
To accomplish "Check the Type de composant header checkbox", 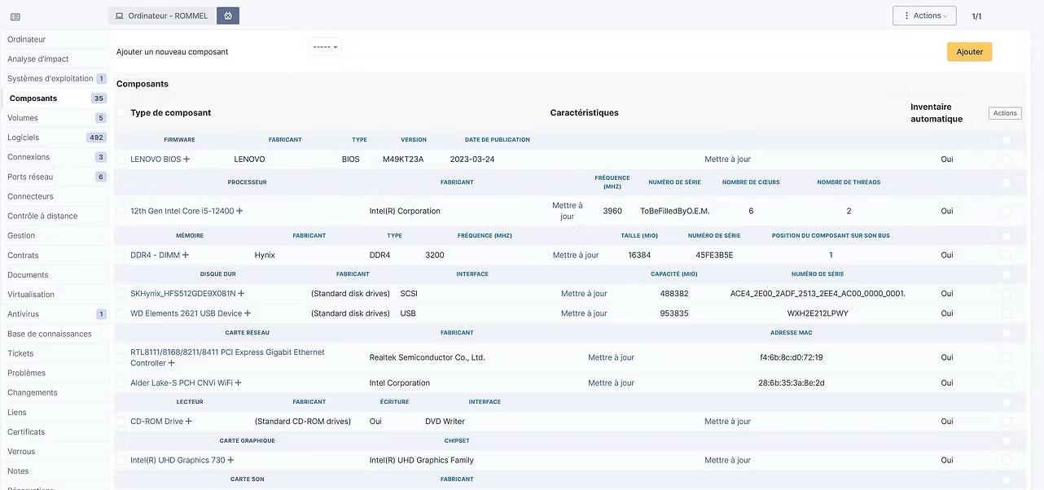I will pos(121,112).
